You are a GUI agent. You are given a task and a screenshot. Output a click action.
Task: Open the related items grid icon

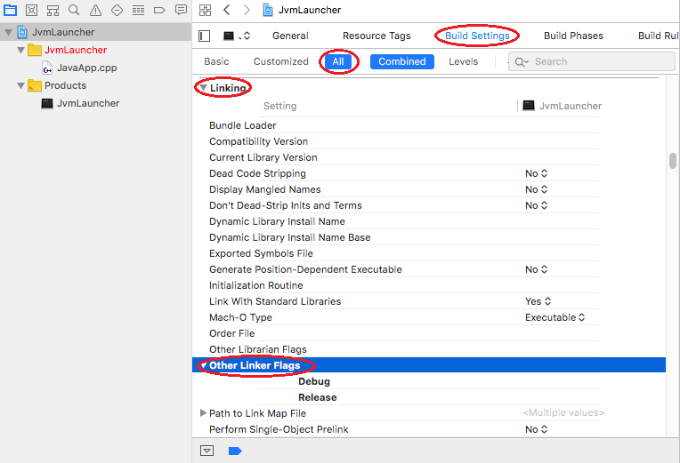tap(205, 10)
